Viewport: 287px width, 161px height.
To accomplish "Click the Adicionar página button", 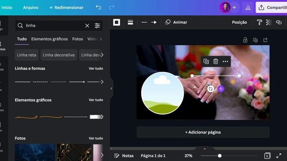I will coord(203,132).
